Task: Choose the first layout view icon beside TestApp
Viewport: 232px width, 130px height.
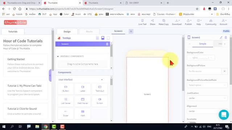Action: click(97, 38)
